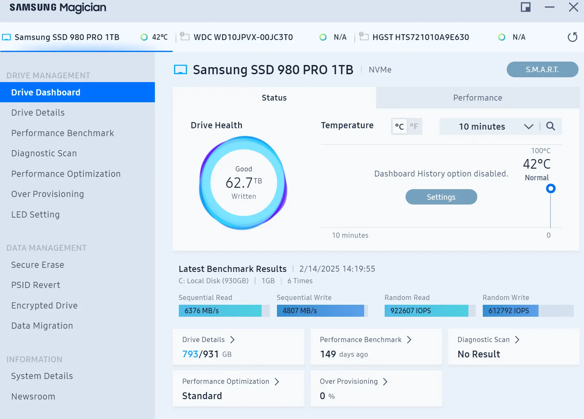Open Newsroom in sidebar
The width and height of the screenshot is (584, 419).
77,396
